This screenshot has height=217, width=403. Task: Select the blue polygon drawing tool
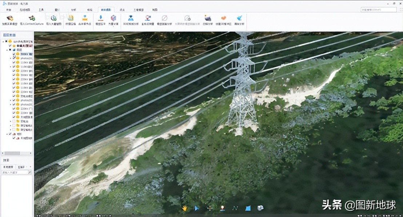coord(248,208)
